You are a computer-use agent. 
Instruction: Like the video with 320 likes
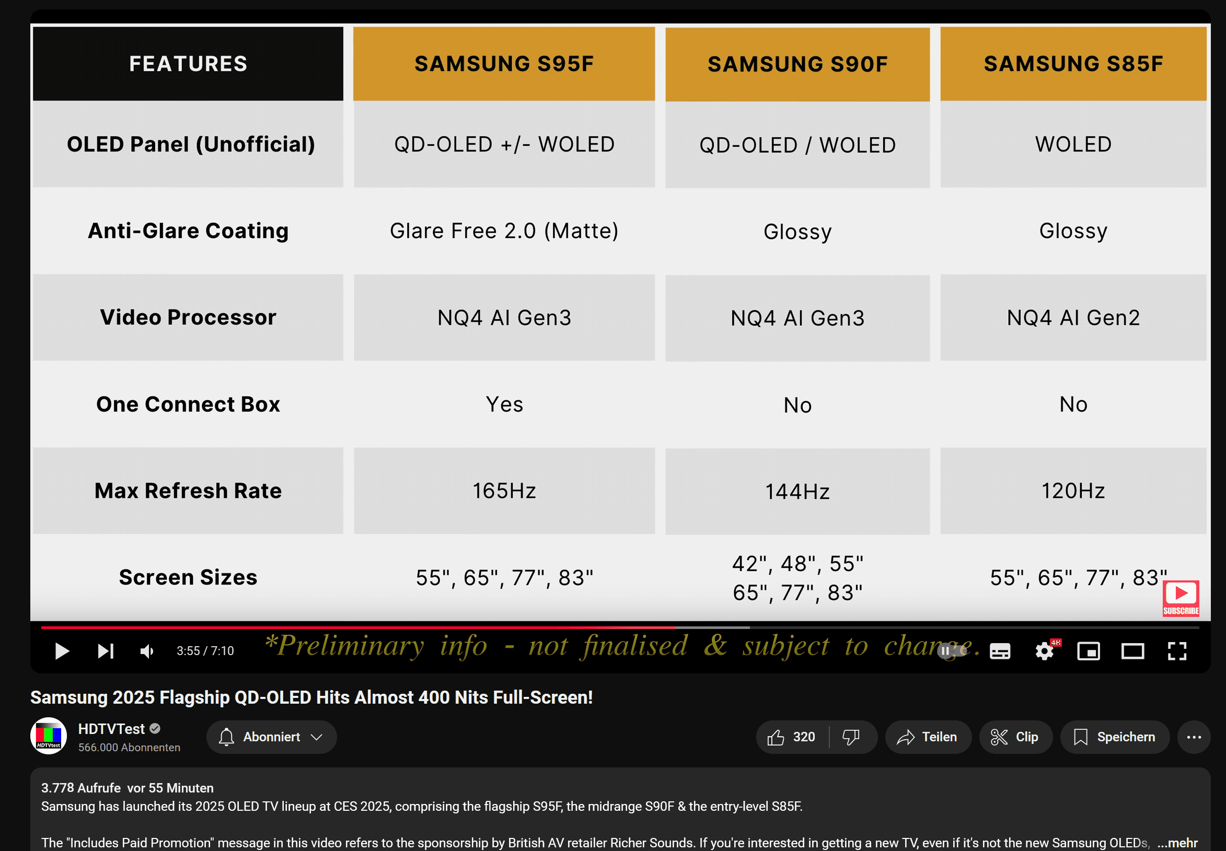click(x=792, y=737)
